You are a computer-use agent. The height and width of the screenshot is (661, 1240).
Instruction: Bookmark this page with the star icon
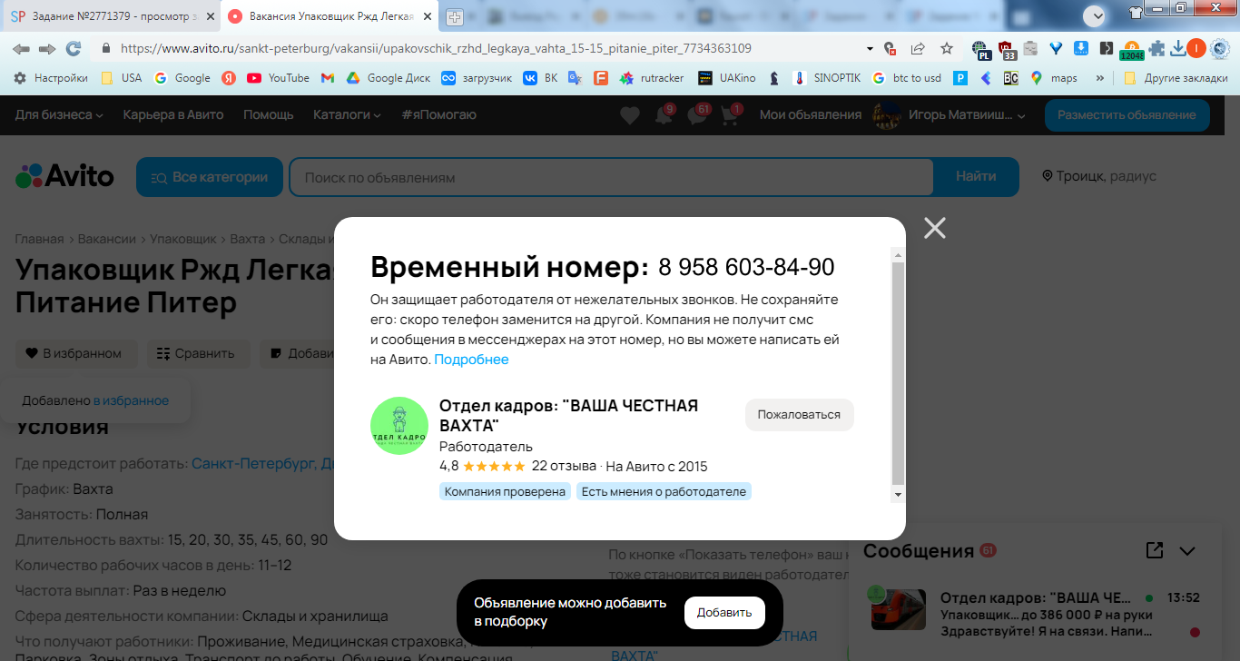point(947,49)
